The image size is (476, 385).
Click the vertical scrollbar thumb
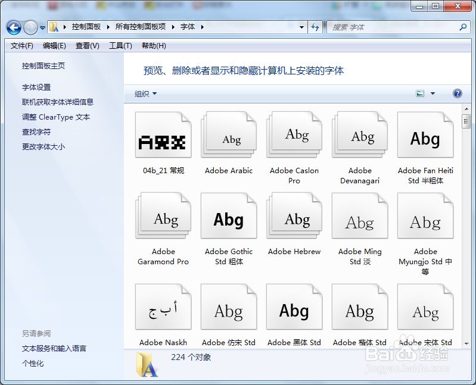(466, 121)
